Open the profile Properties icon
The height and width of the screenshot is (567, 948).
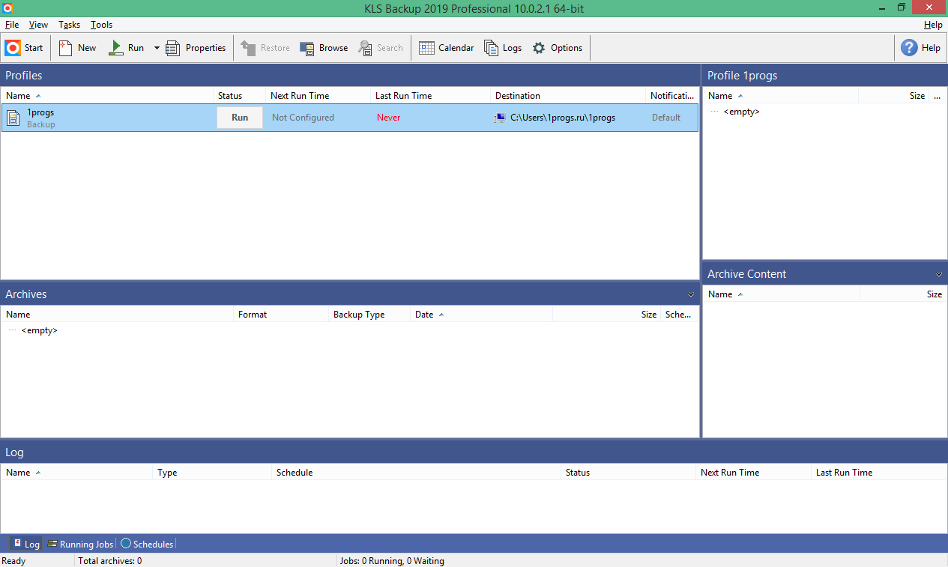tap(173, 48)
